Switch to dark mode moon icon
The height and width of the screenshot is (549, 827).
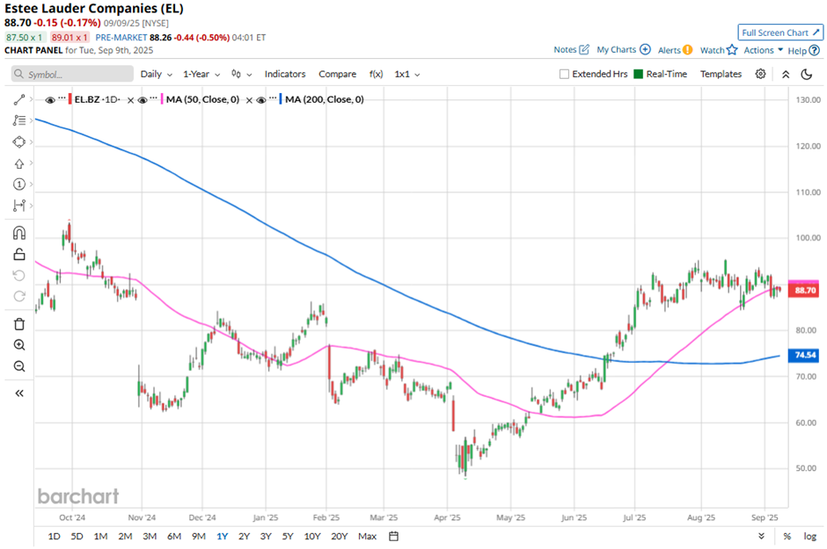point(807,74)
